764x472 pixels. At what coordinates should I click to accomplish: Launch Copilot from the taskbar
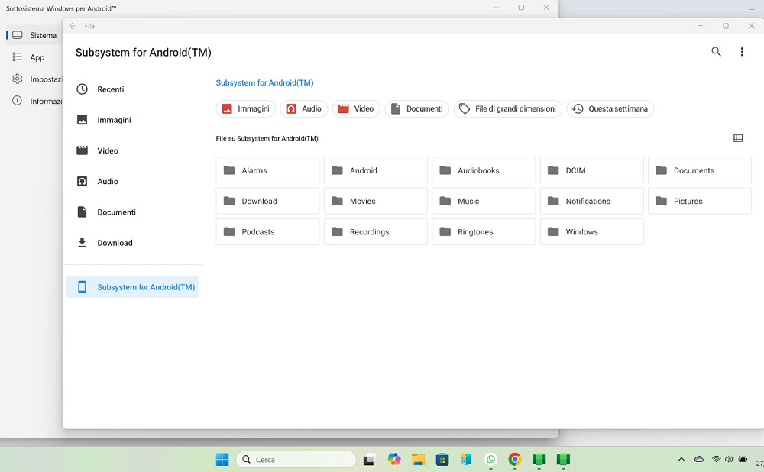pyautogui.click(x=394, y=459)
